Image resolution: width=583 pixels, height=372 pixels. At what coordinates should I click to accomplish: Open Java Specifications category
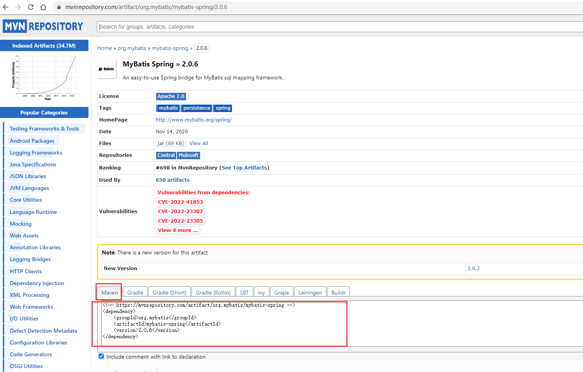pos(33,164)
